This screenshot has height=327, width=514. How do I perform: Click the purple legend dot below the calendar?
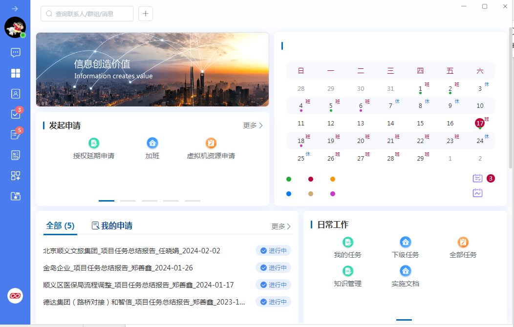[x=333, y=193]
